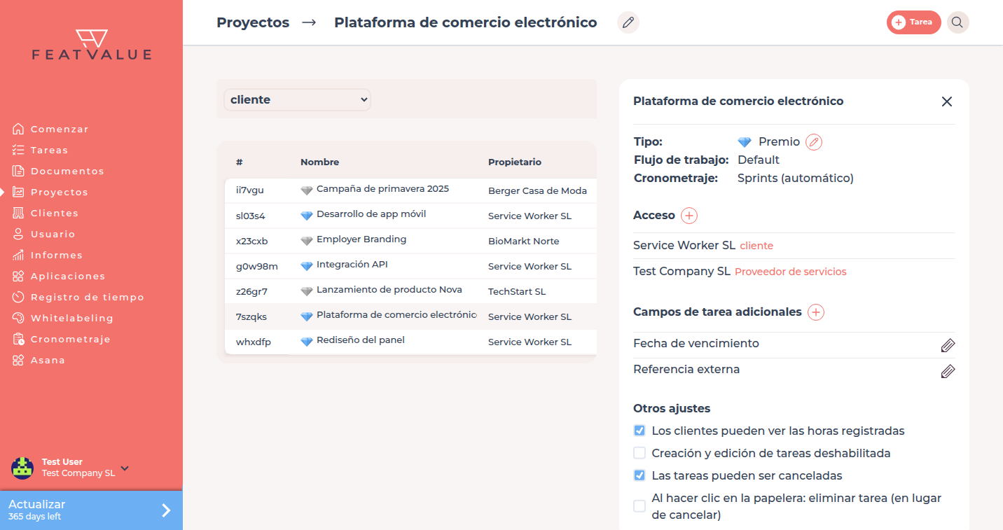Click the Tarea add button

click(x=914, y=22)
